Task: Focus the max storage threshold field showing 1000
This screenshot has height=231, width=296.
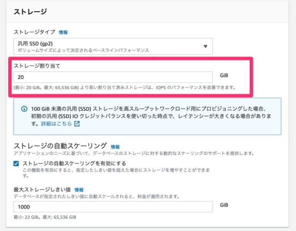Action: click(x=113, y=207)
